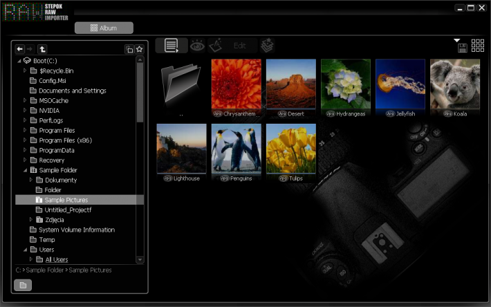Image resolution: width=491 pixels, height=307 pixels.
Task: Click the favorites star icon
Action: coord(139,49)
